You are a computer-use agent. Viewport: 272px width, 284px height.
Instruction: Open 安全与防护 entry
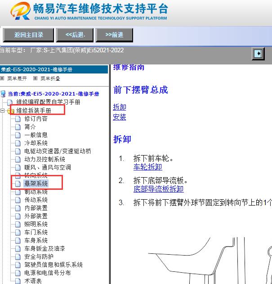coord(39,257)
